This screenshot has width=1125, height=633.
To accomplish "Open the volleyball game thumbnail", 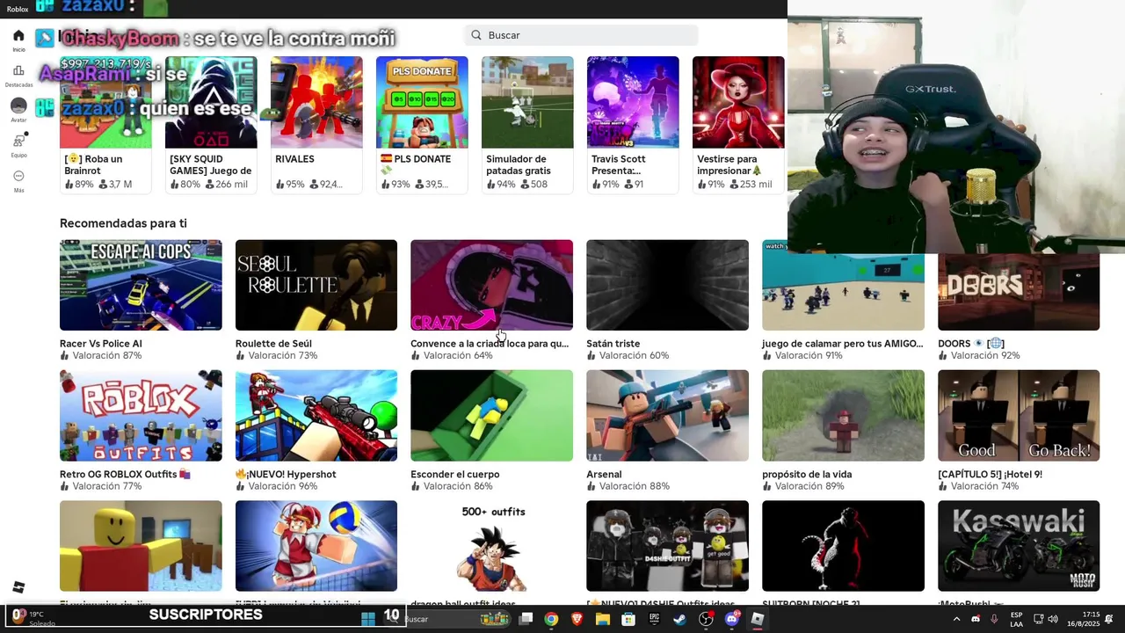I will (x=316, y=546).
